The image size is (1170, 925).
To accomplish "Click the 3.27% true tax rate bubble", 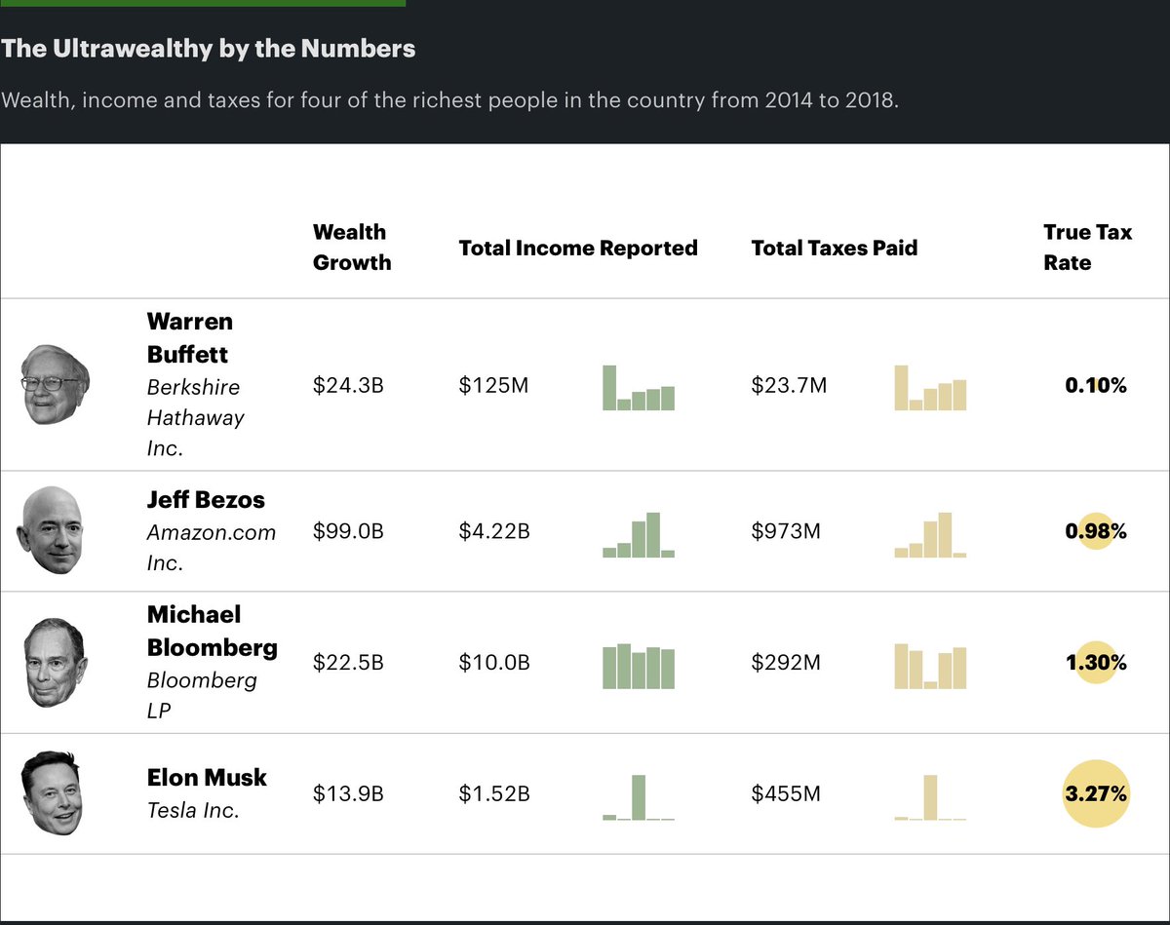I will [x=1096, y=793].
